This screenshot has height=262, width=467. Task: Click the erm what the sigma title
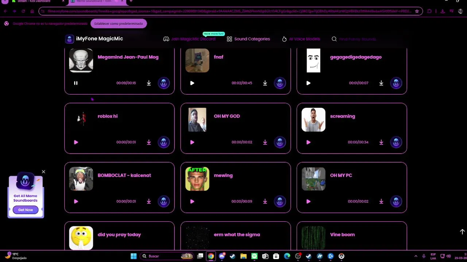(237, 235)
